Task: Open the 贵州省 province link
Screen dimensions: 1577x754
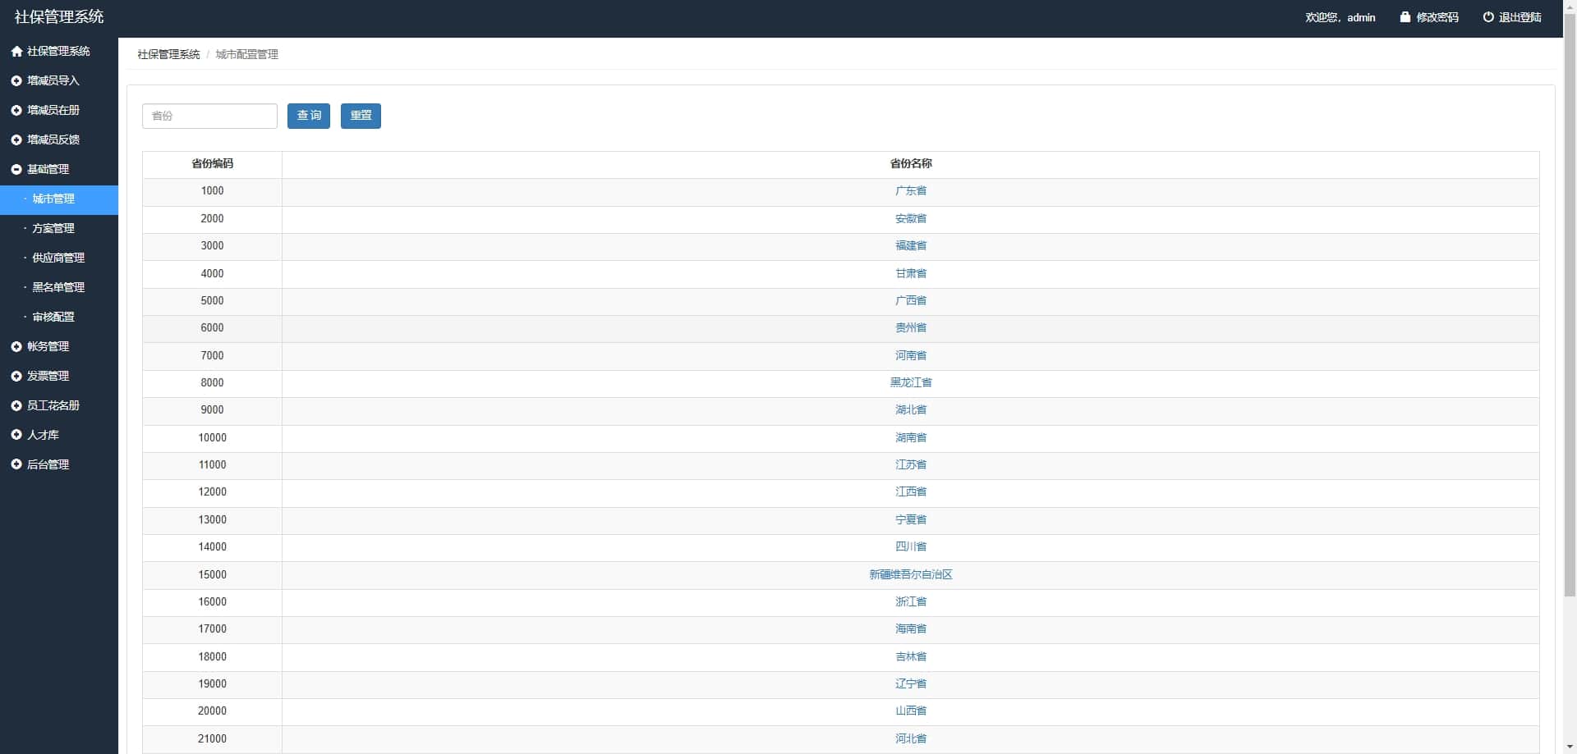Action: point(911,327)
